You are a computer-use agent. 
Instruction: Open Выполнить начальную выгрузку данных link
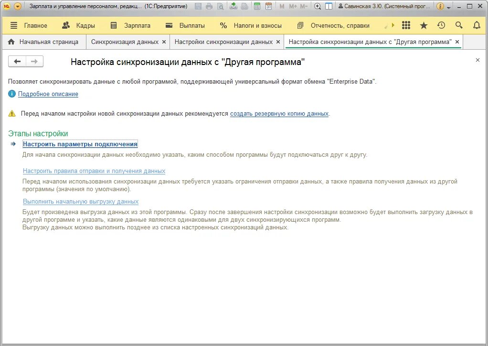click(81, 202)
